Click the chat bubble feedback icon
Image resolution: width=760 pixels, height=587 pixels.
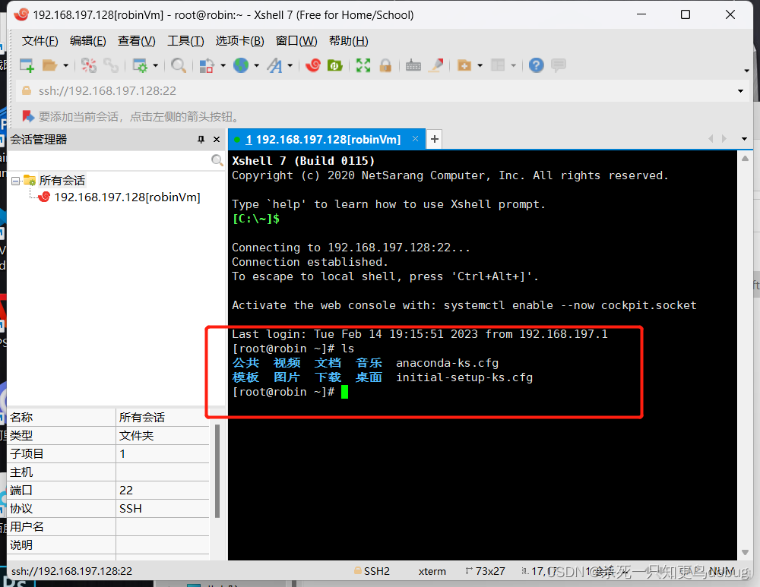click(x=559, y=65)
